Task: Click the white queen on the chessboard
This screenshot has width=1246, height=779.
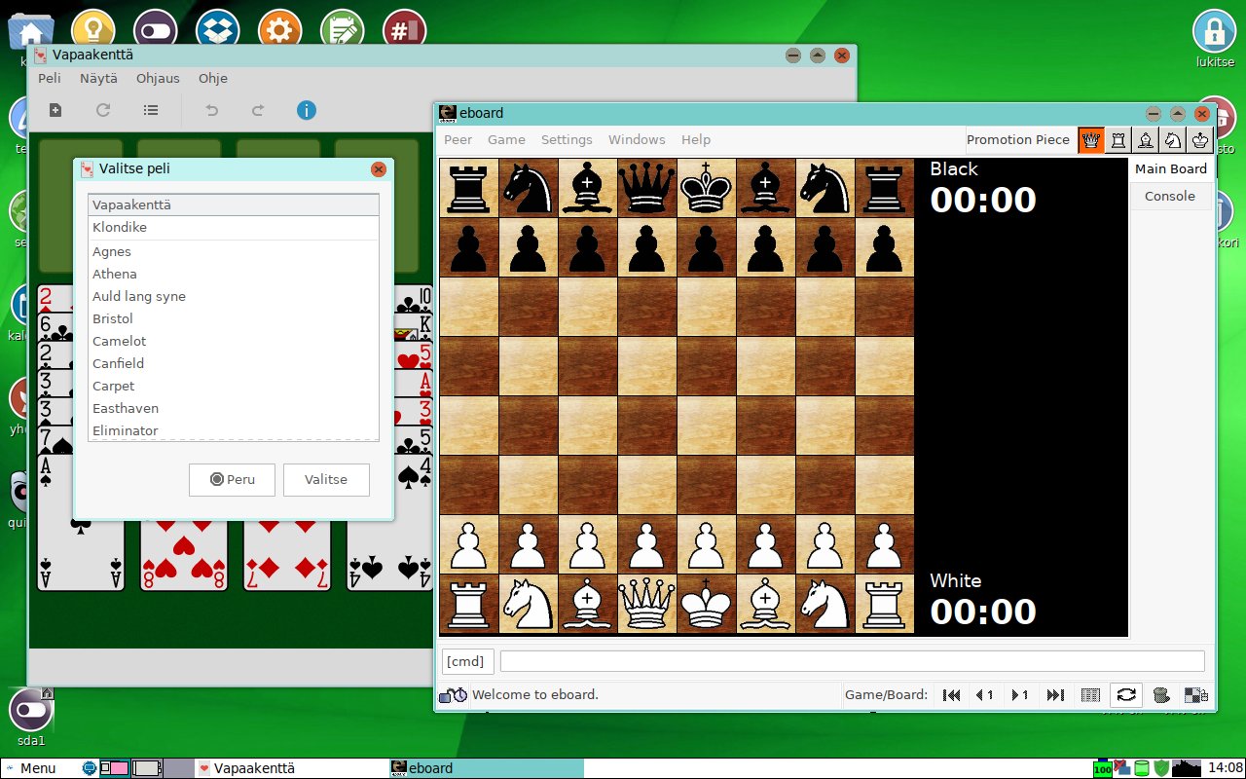Action: 647,604
